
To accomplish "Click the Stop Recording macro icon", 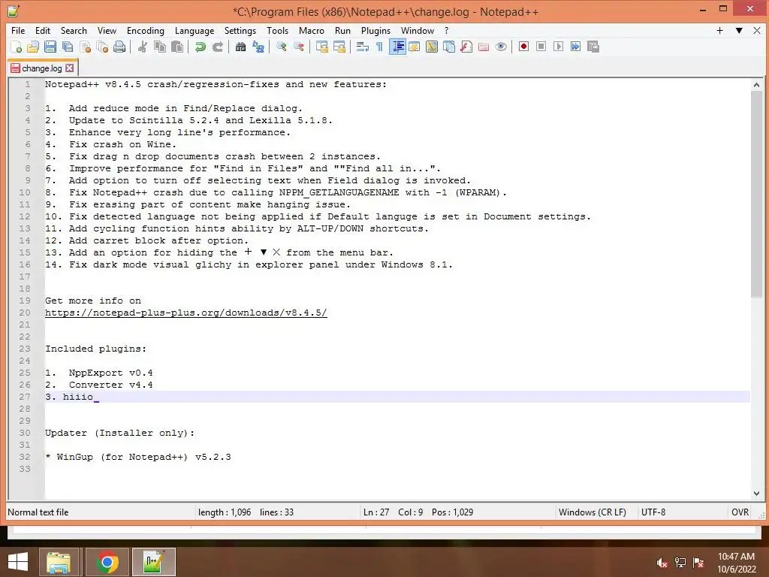I will 541,47.
